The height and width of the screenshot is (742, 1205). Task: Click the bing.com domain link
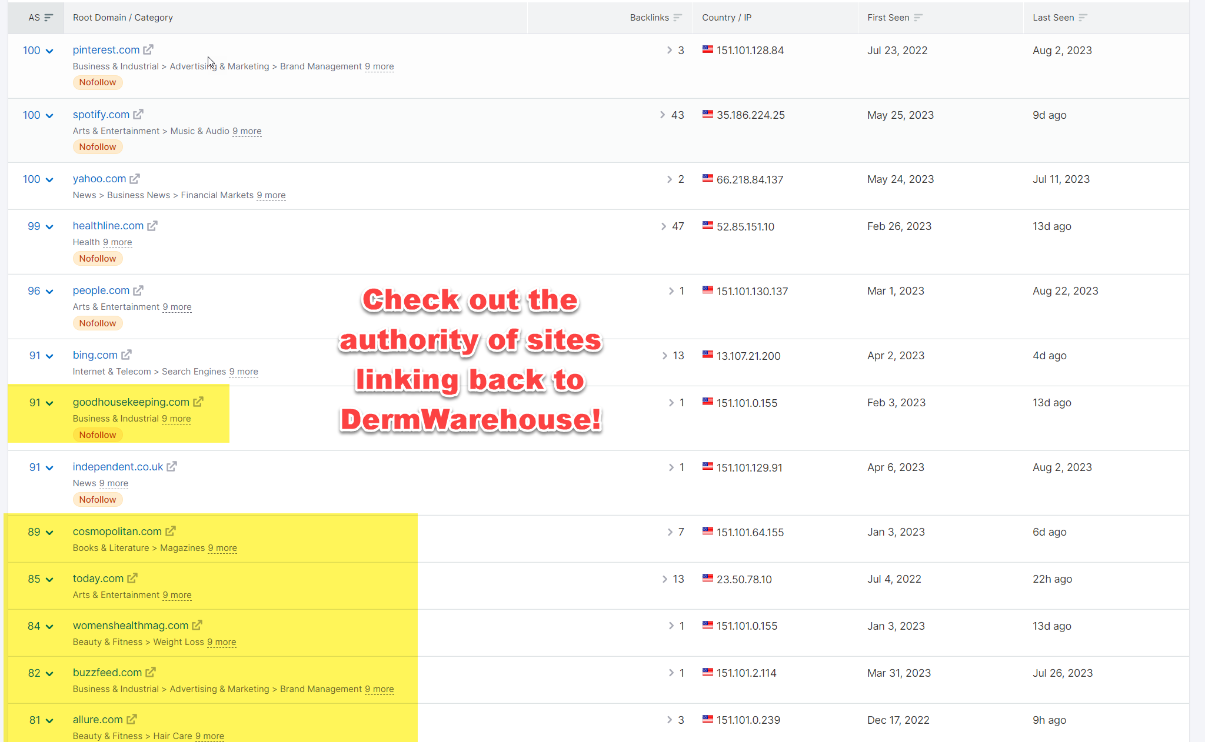(95, 355)
